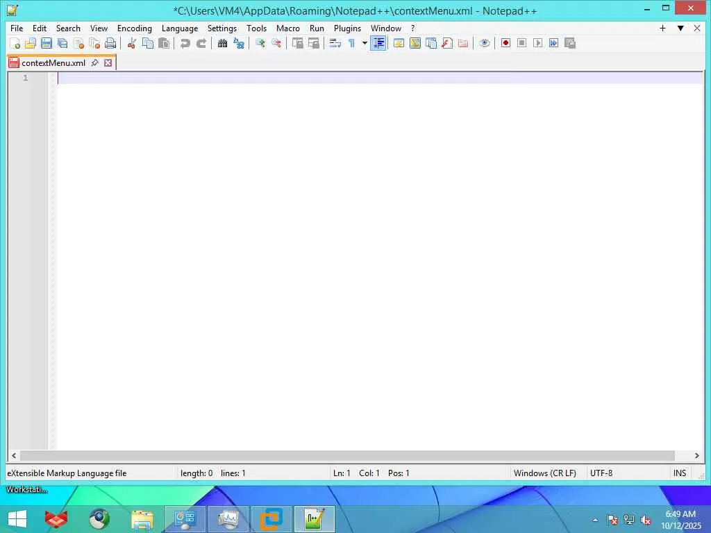The width and height of the screenshot is (711, 533).
Task: Open the Plugins menu
Action: click(x=347, y=28)
